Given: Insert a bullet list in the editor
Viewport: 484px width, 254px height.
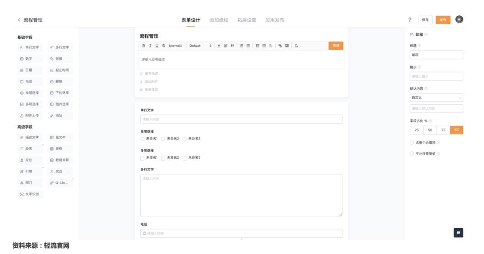Looking at the screenshot, I should pyautogui.click(x=248, y=46).
